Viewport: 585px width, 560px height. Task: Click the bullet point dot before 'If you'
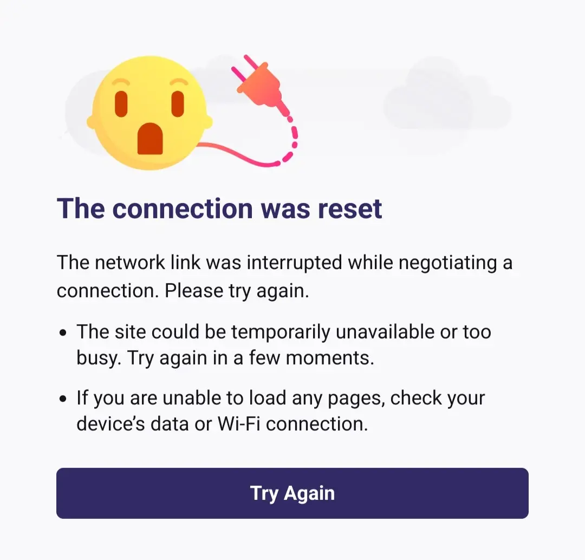[x=63, y=399]
